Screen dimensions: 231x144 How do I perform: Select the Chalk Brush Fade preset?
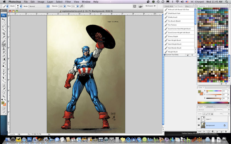tap(179, 13)
